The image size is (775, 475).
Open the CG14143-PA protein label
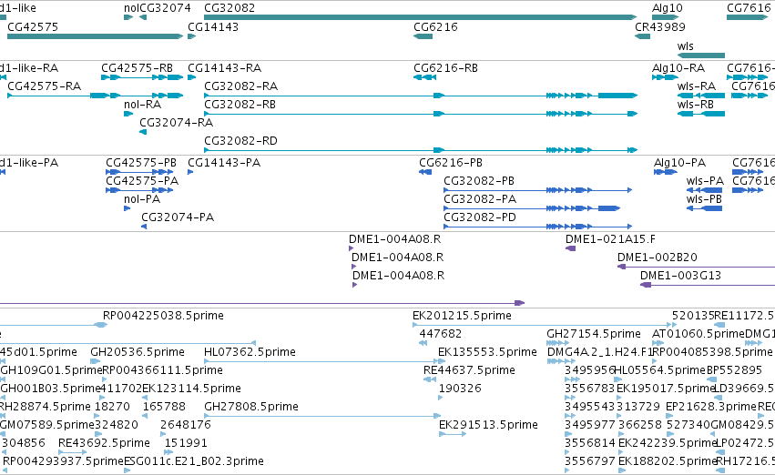coord(224,163)
